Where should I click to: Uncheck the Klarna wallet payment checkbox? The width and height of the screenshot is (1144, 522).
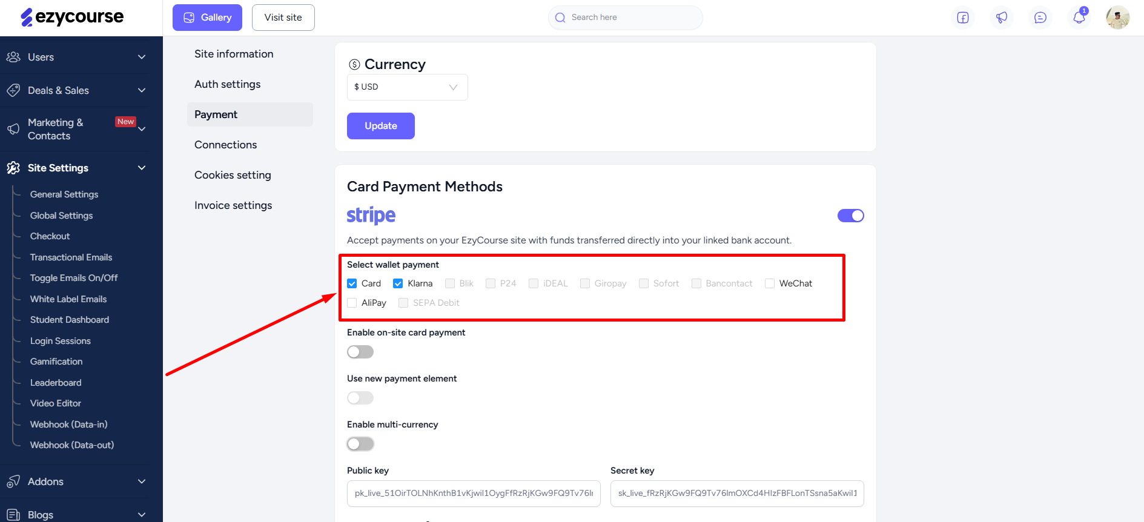point(398,283)
